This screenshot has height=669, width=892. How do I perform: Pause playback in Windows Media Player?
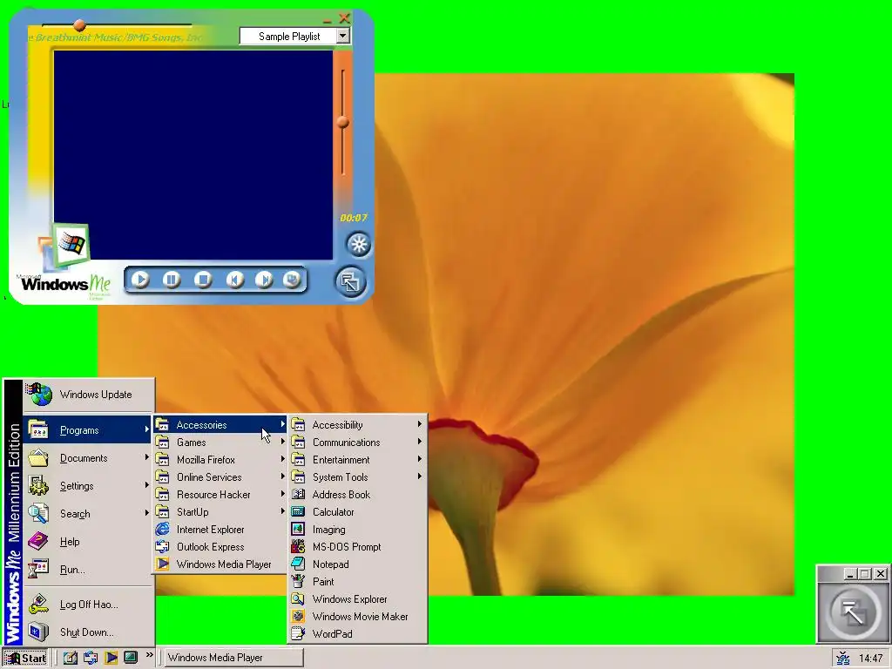coord(172,280)
